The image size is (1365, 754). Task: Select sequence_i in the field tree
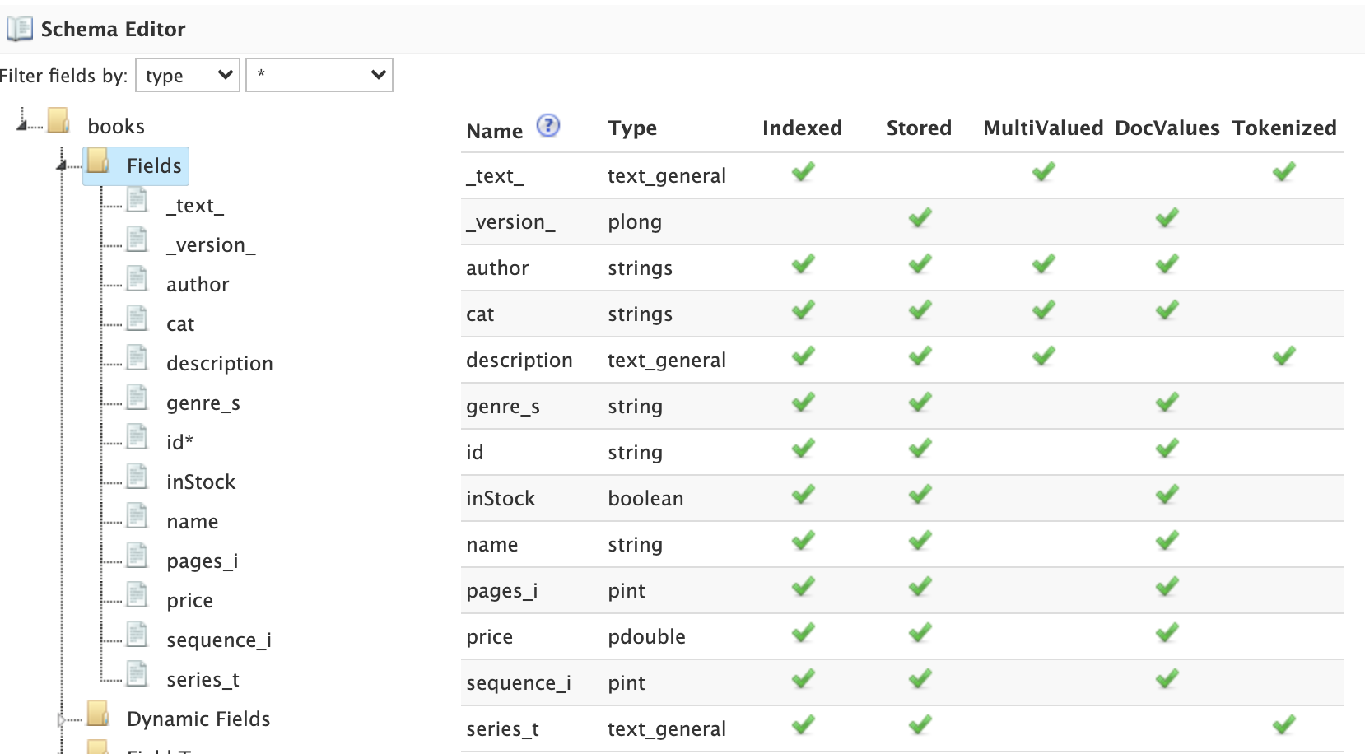(x=218, y=640)
